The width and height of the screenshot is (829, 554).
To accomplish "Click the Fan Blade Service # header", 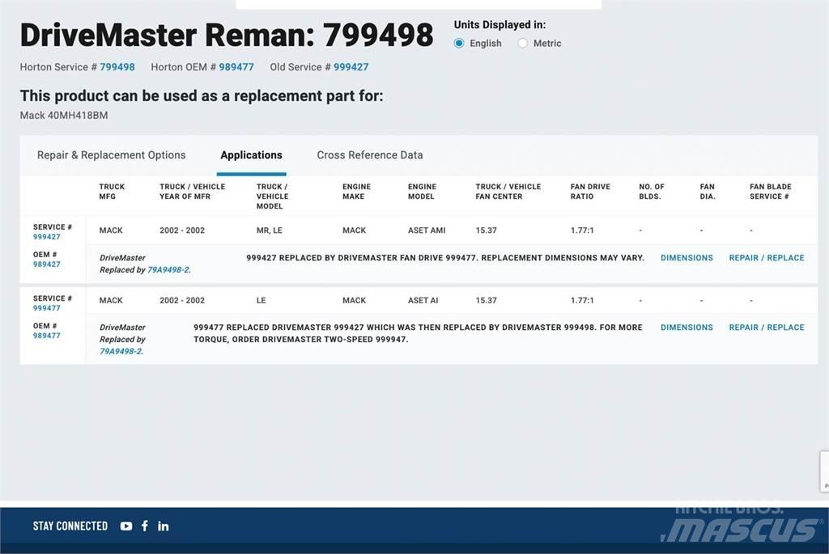I will point(771,192).
